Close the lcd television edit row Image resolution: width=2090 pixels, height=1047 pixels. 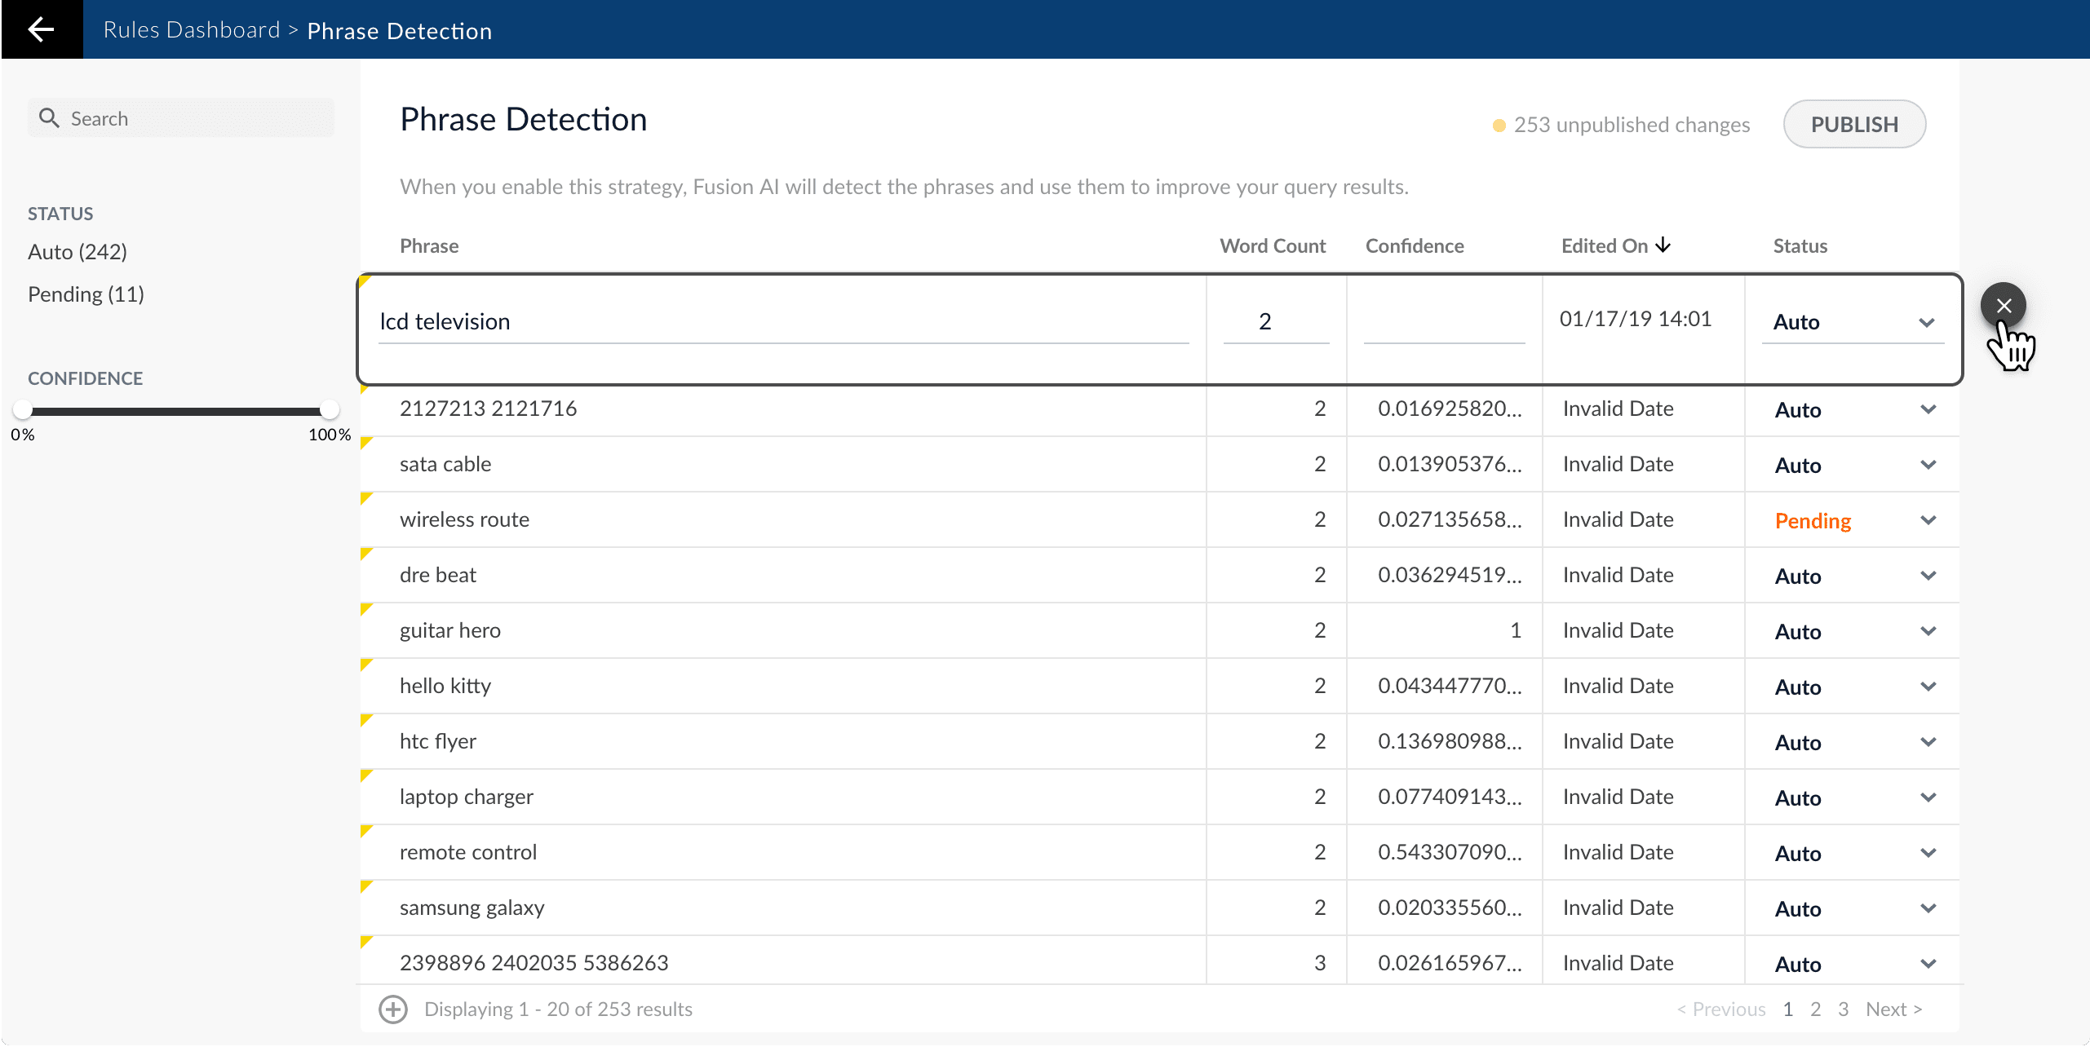(2003, 306)
